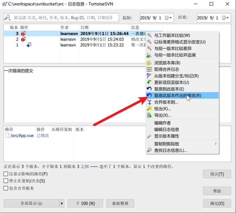Enable 仅显示影响的路径(F) checkbox
236x213 pixels.
(6, 174)
